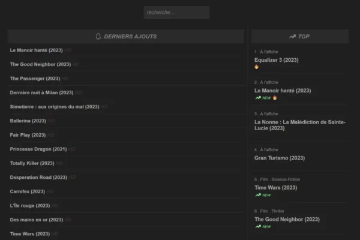The image size is (360, 240).
Task: Click the flame icon under Equalizer 3
Action: click(x=256, y=67)
